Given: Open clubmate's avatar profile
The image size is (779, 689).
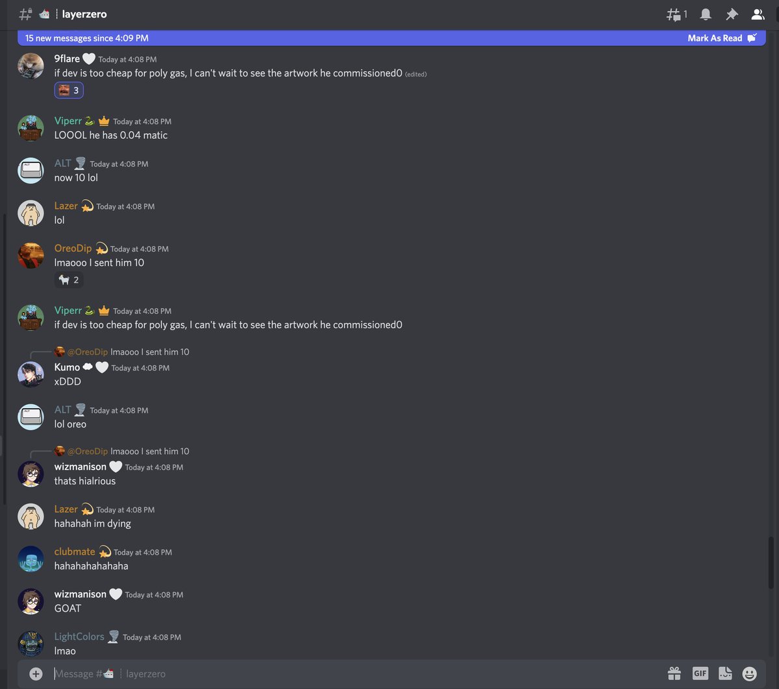Looking at the screenshot, I should (x=31, y=559).
